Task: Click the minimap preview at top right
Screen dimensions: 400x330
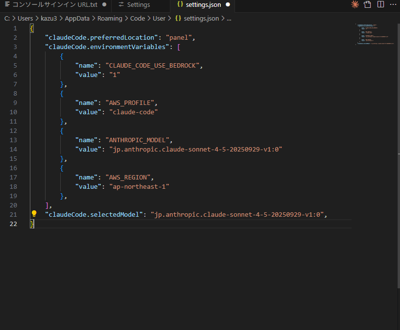Action: (375, 34)
